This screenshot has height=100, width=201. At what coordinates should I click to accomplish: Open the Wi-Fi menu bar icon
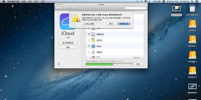pos(145,1)
